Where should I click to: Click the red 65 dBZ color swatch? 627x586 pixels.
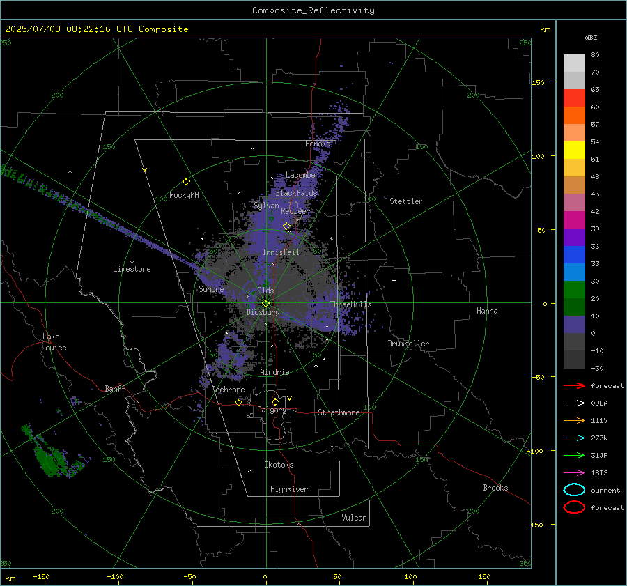pos(574,98)
